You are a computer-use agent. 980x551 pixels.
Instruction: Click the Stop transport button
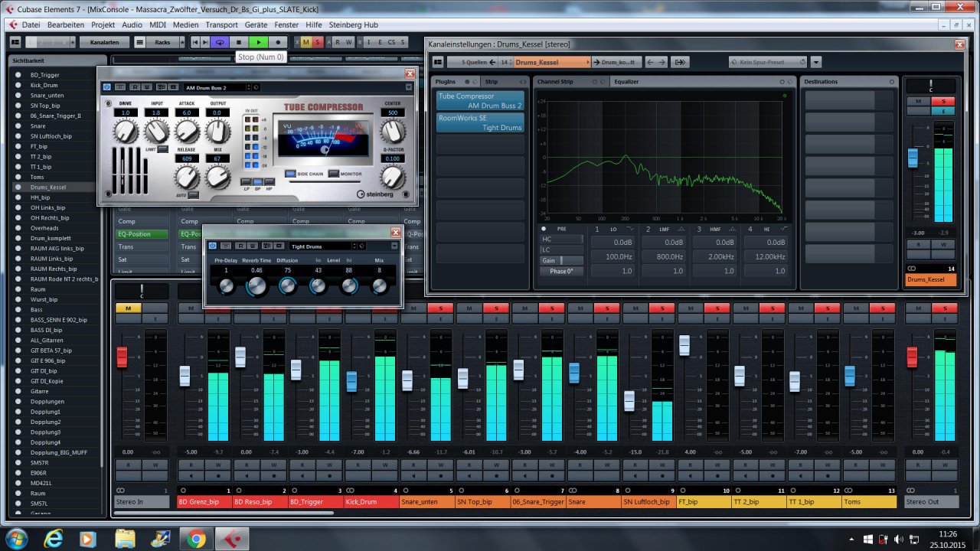pos(239,42)
